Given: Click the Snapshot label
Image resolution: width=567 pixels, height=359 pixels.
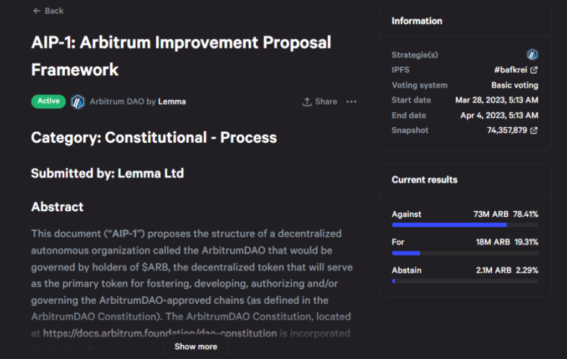Looking at the screenshot, I should click(x=410, y=131).
